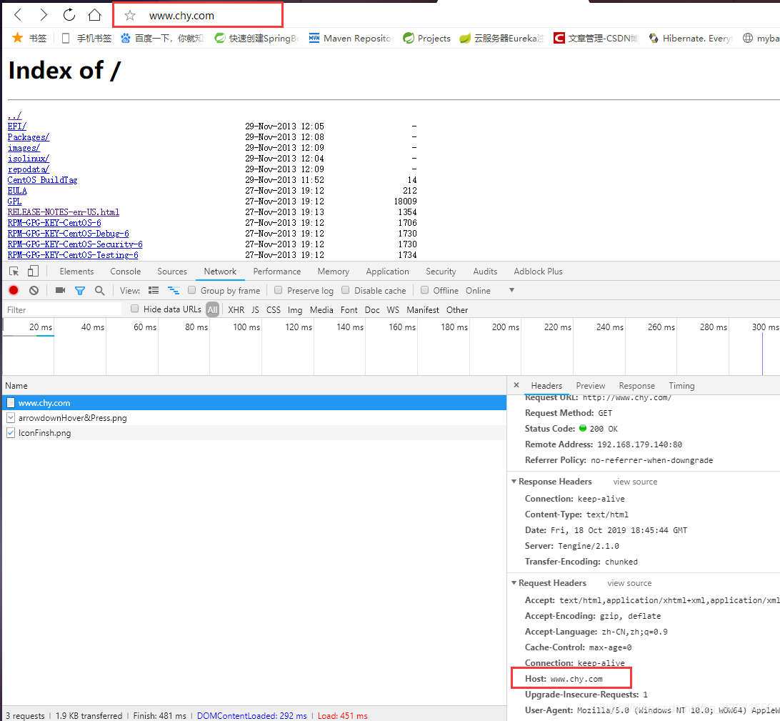Stop recording network log with red button

click(14, 290)
